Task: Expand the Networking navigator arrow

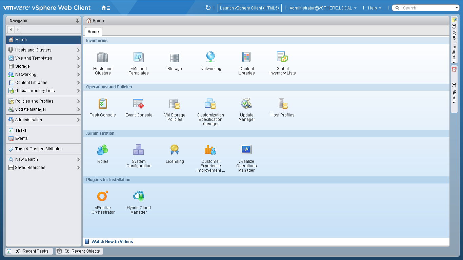Action: point(78,74)
